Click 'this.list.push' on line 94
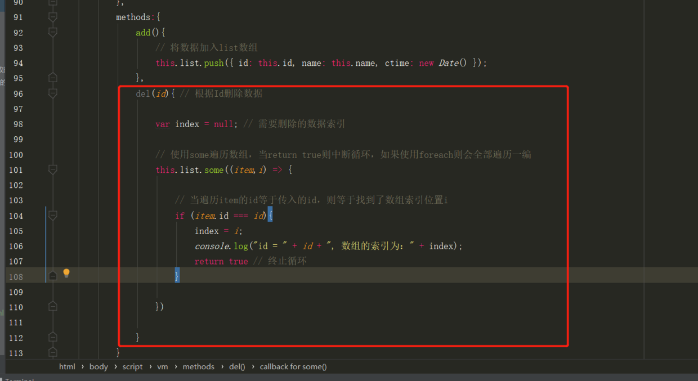 pos(190,63)
